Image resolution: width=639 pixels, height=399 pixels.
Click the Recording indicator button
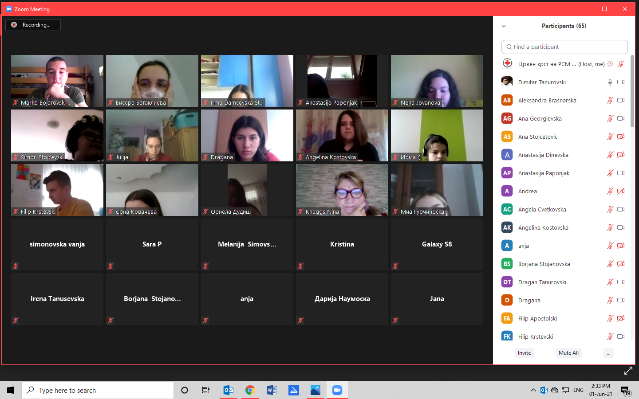click(x=33, y=25)
